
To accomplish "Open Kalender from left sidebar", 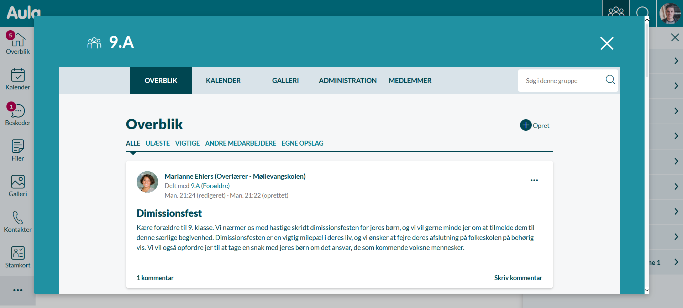I will click(x=18, y=79).
